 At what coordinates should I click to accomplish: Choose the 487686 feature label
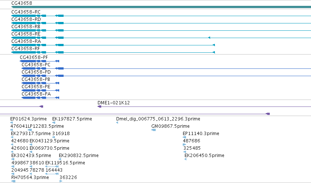191,141
